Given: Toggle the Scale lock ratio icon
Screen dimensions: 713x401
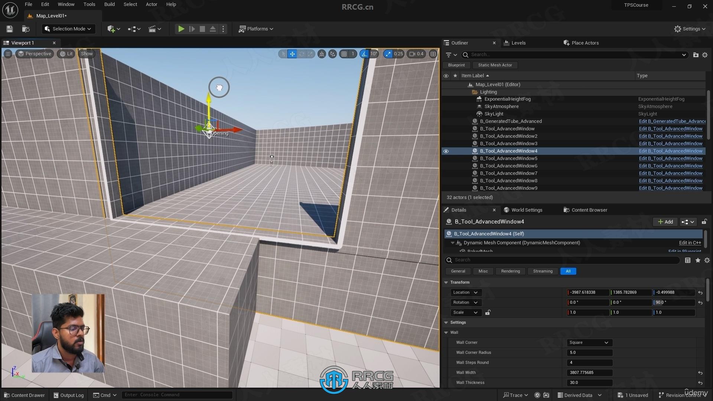Looking at the screenshot, I should click(x=488, y=313).
